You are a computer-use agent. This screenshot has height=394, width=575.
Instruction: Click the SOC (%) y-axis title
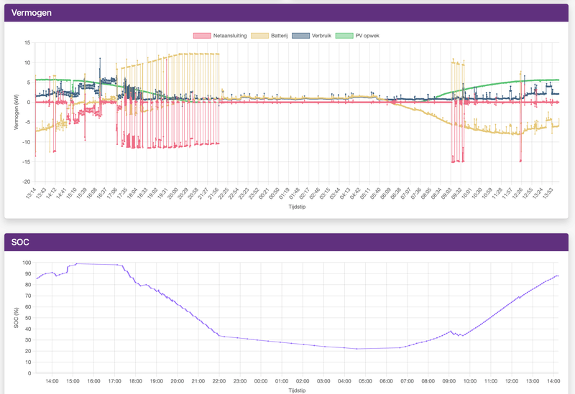(16, 317)
